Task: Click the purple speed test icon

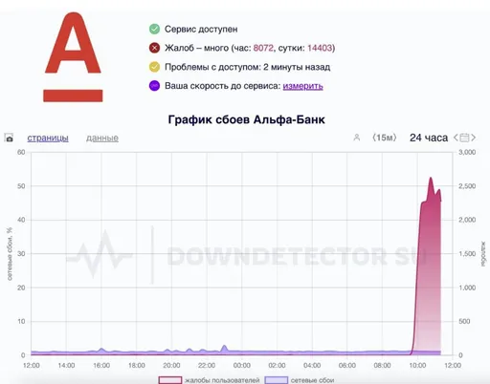Action: [154, 86]
